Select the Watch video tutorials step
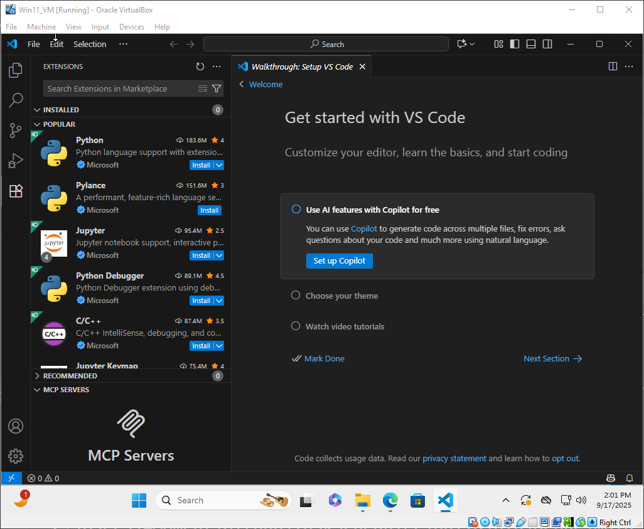The image size is (644, 529). 345,326
